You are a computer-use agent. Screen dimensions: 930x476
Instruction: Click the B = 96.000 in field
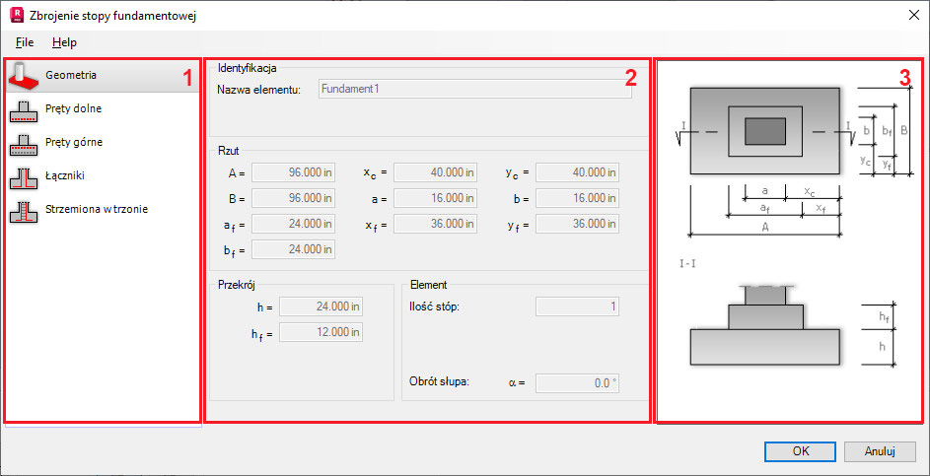tap(294, 199)
